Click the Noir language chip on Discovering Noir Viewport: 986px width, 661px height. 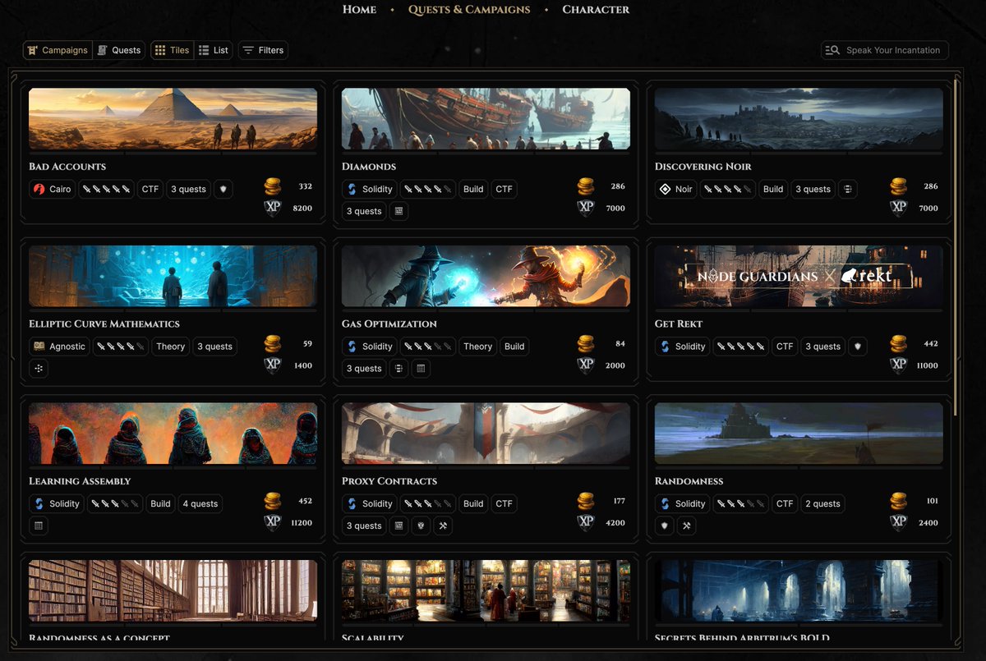(677, 189)
